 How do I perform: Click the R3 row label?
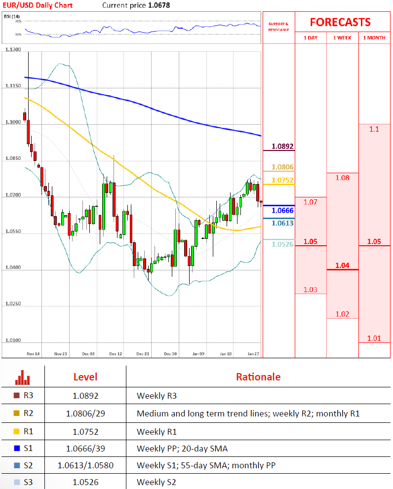[29, 395]
